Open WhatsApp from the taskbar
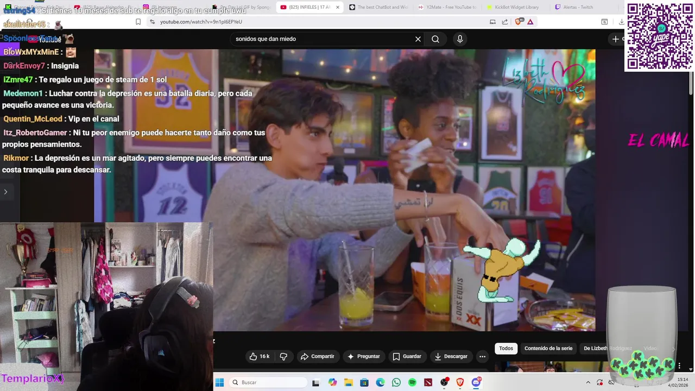This screenshot has height=391, width=695. [396, 382]
